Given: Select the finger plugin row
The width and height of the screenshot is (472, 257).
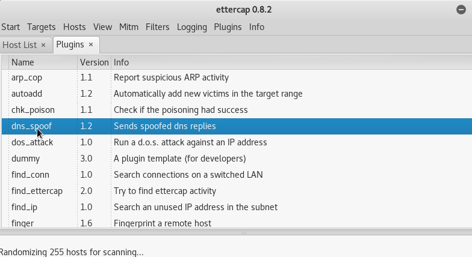Looking at the screenshot, I should 237,223.
